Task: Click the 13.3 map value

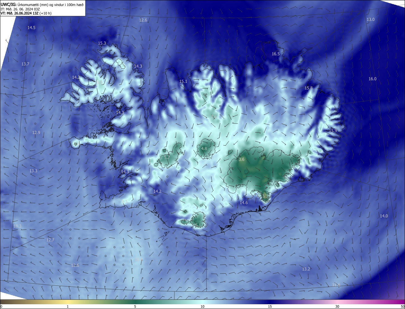Action: click(x=33, y=171)
